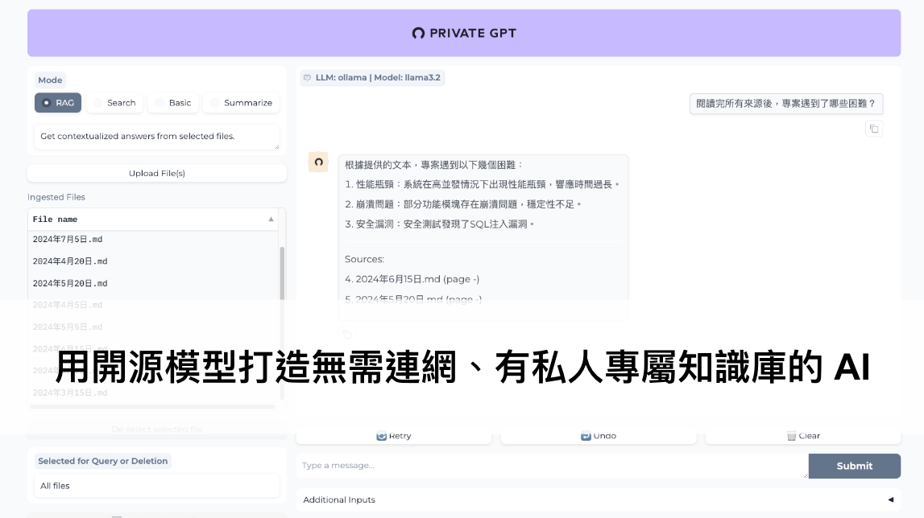Click the chat bubble icon next to LLM info

307,77
